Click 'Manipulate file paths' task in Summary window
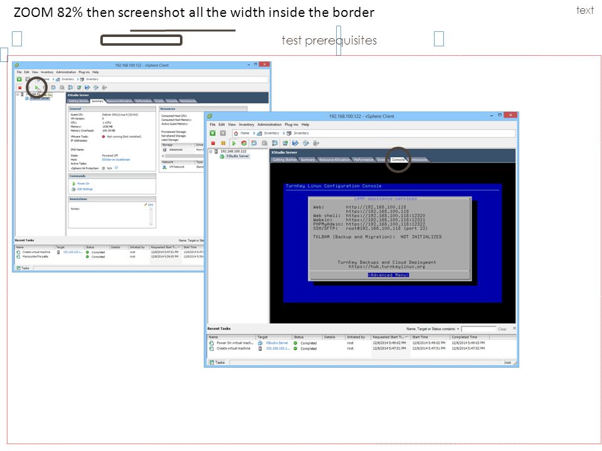 [35, 257]
